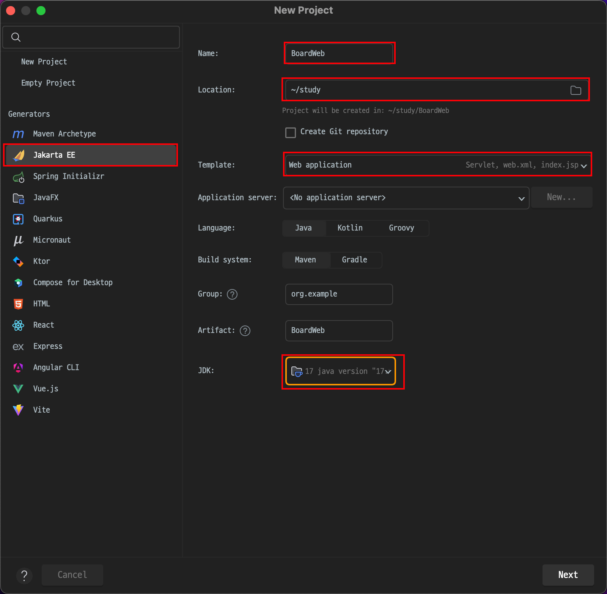Select the Quarkus generator entry

(90, 219)
